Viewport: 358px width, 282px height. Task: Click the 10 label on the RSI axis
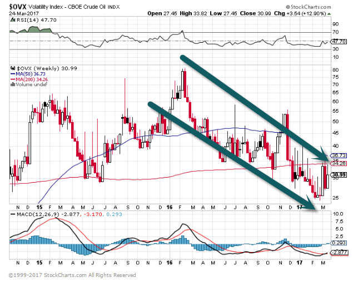(336, 57)
